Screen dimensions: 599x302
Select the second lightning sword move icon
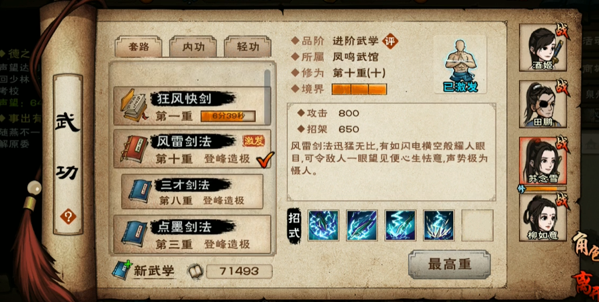(362, 225)
